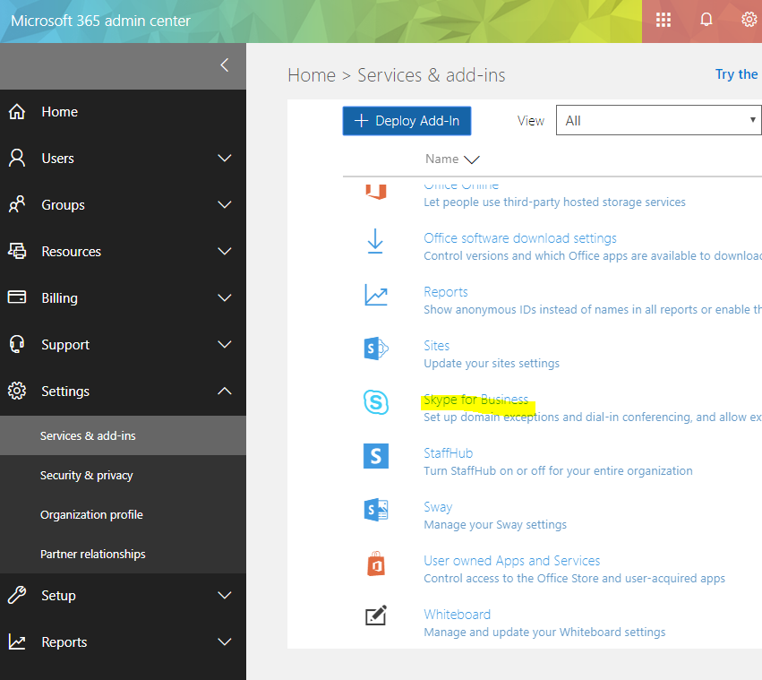Click the Reports chart icon in sidebar

pos(17,641)
